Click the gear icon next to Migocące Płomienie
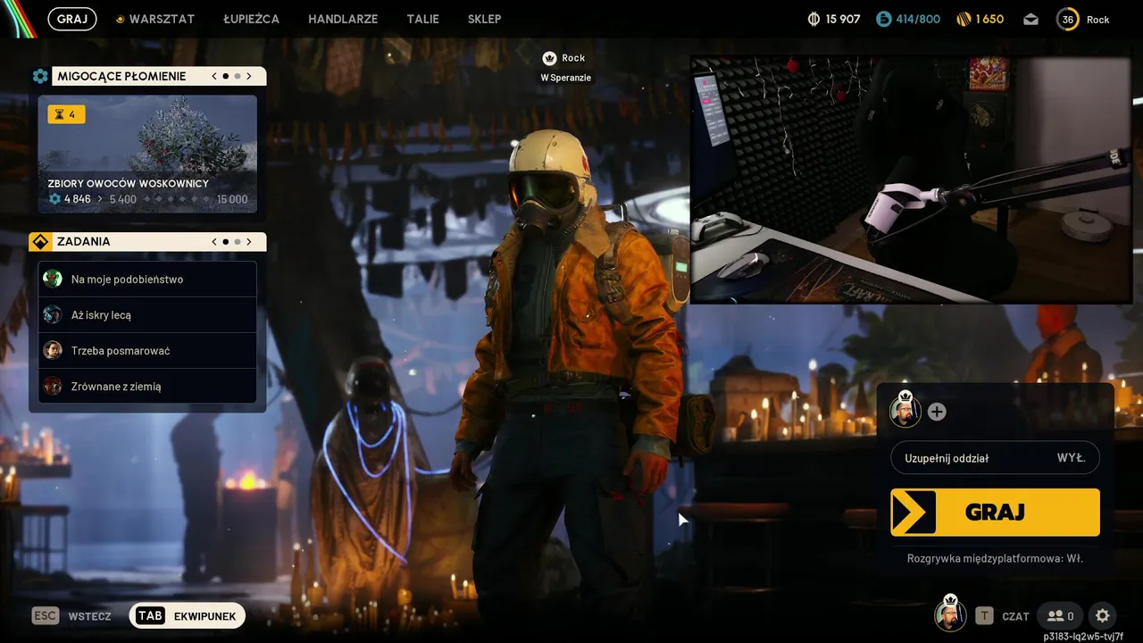This screenshot has height=643, width=1143. 40,77
